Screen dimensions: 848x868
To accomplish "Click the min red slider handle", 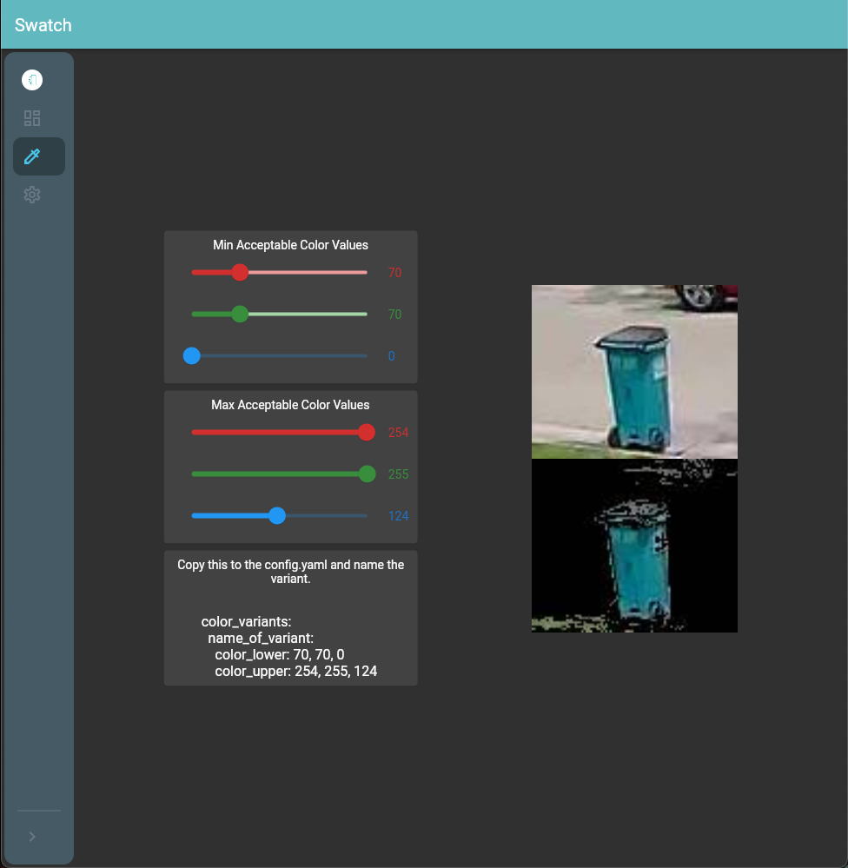I will pyautogui.click(x=241, y=273).
